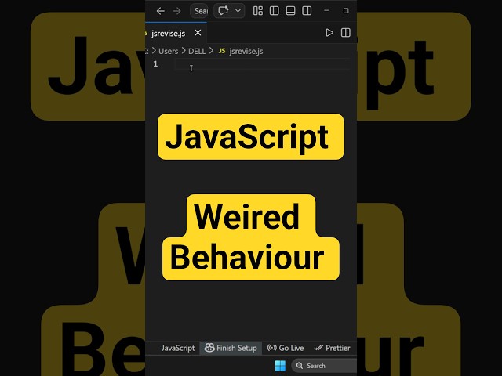Go back with the left arrow
This screenshot has width=502, height=376.
coord(160,11)
